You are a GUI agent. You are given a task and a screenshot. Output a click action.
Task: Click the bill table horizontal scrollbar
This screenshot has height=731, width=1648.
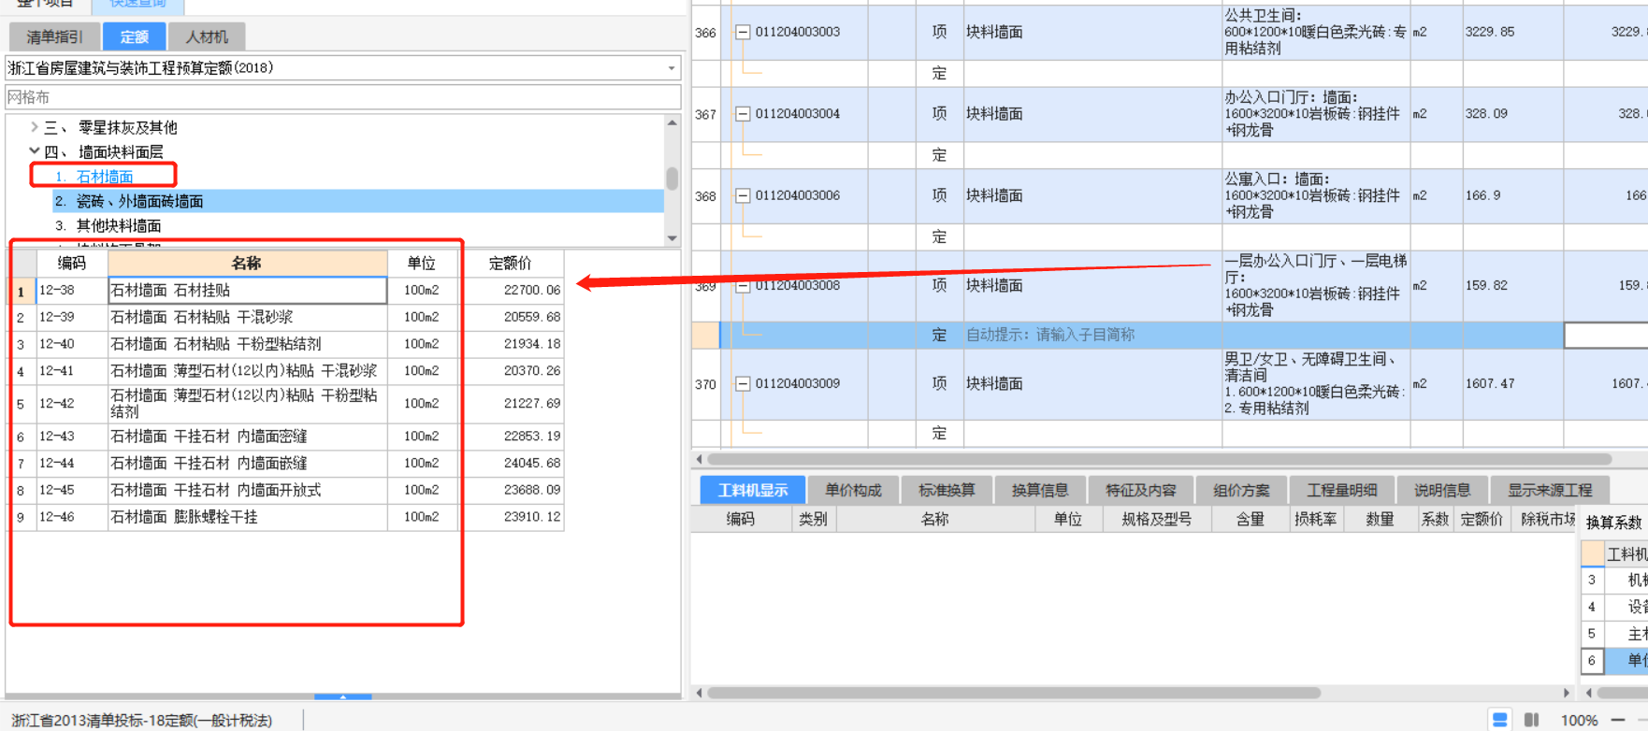tap(1160, 459)
